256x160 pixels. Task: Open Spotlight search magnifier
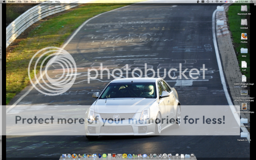pos(252,2)
